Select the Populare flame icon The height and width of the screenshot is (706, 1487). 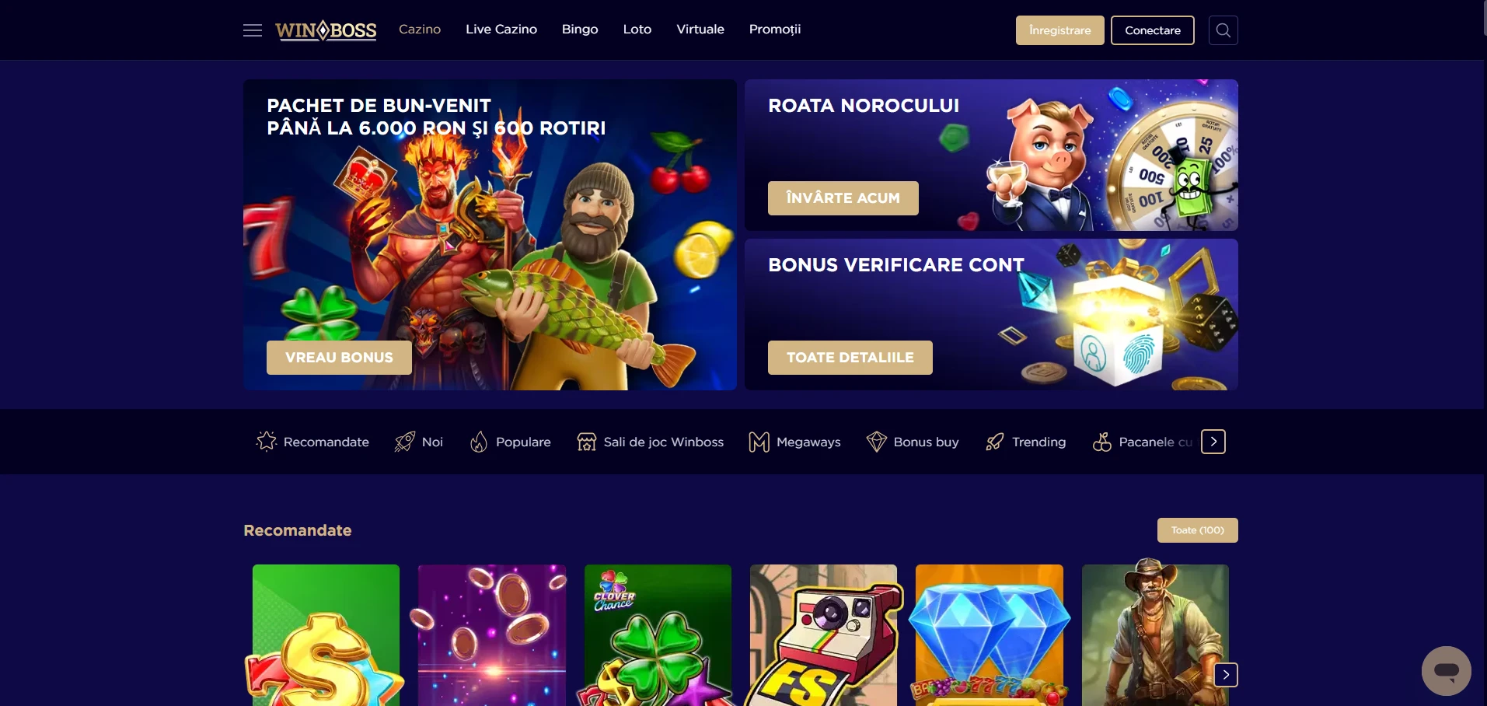point(479,442)
